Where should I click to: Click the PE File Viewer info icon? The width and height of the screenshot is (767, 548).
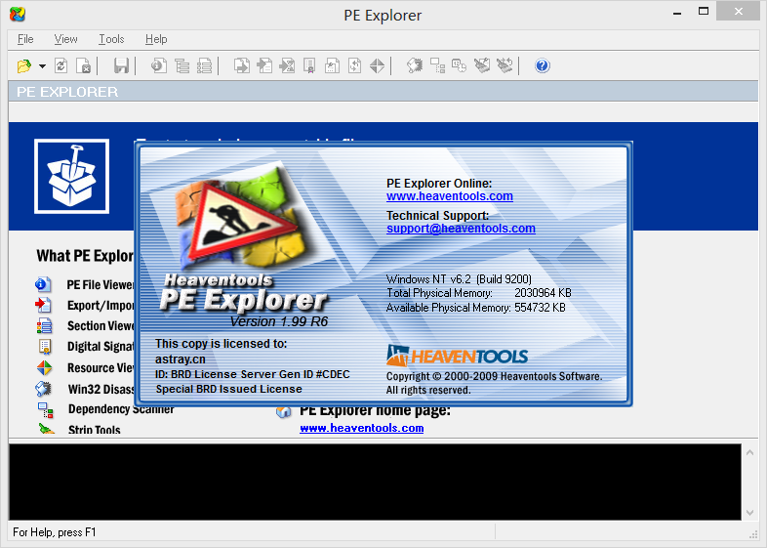coord(43,284)
